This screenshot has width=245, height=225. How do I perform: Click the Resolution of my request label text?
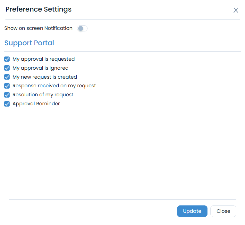point(43,95)
